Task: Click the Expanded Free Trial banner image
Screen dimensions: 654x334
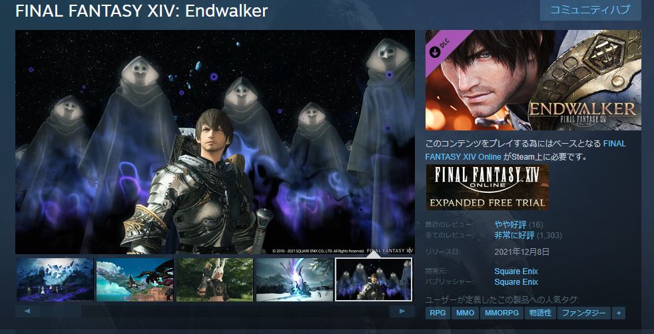Action: 487,187
